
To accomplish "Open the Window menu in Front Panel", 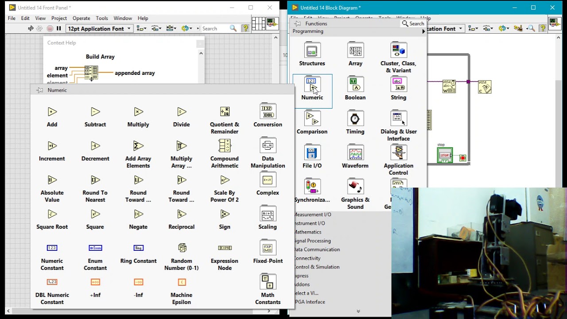I will 123,18.
